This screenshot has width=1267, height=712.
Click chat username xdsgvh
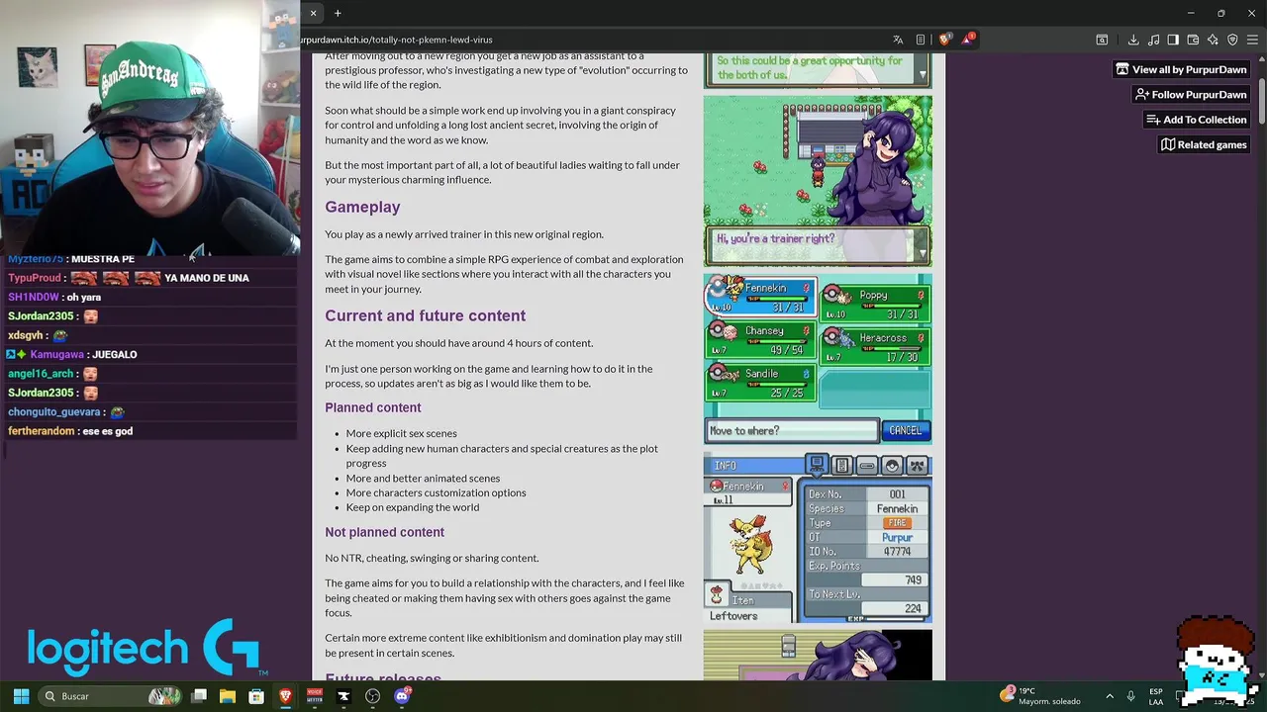[x=26, y=335]
